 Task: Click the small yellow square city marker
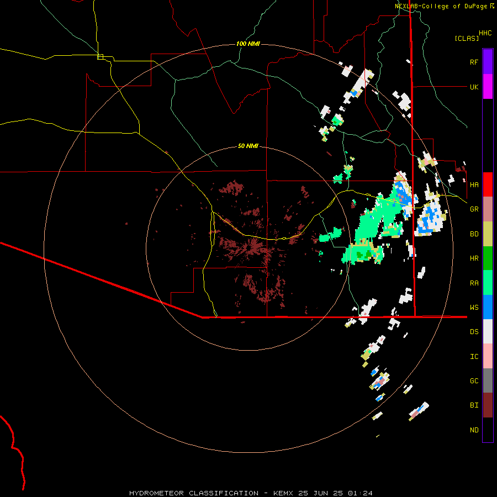(100, 57)
